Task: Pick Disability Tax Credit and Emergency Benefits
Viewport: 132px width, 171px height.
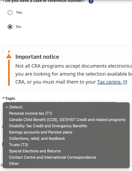Action: (x=66, y=126)
